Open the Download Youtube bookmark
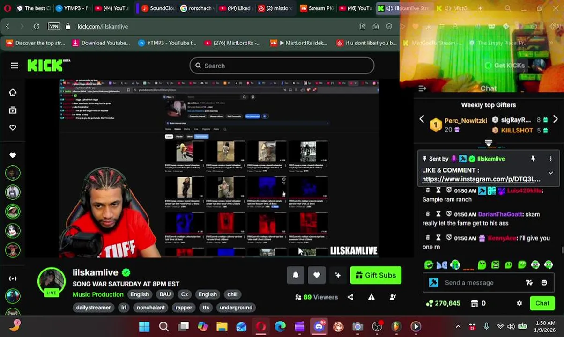The width and height of the screenshot is (564, 337). (x=101, y=43)
